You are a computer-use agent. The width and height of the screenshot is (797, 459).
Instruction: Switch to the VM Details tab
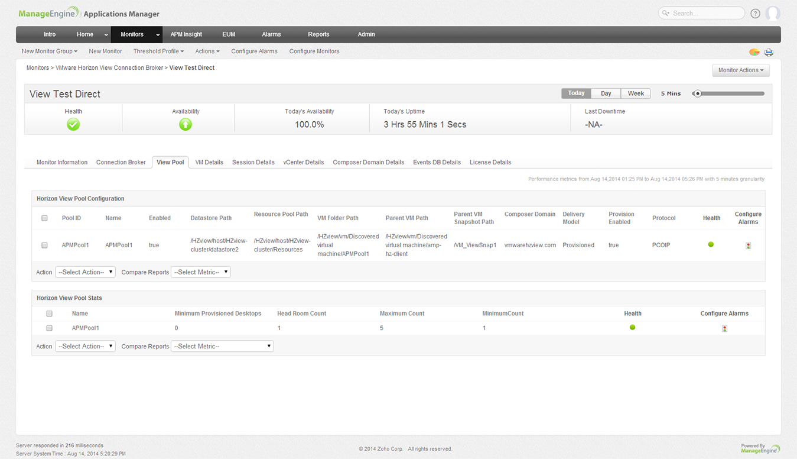(209, 161)
